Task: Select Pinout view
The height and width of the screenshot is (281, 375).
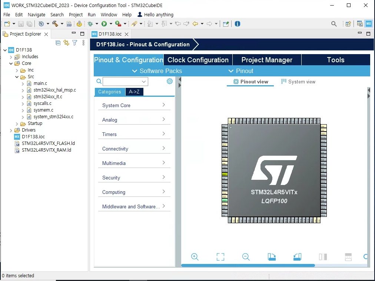Action: click(250, 82)
